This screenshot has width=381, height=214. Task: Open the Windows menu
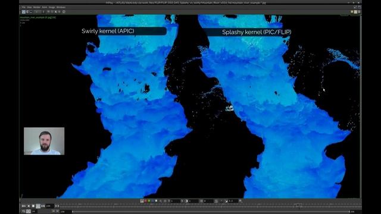pos(61,7)
